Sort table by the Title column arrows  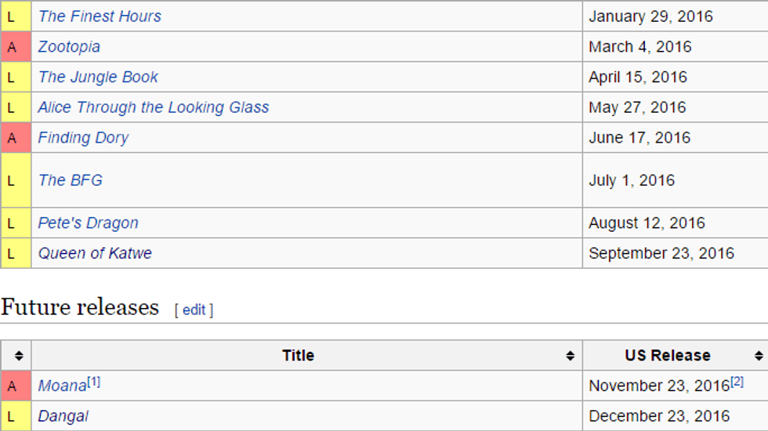pyautogui.click(x=571, y=356)
